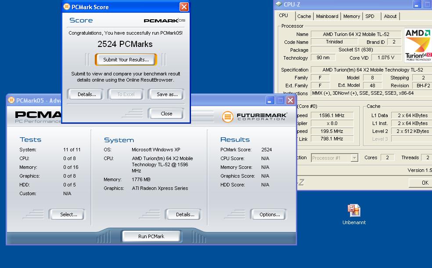Click the core speed value 1596.1 MHz

pos(332,115)
